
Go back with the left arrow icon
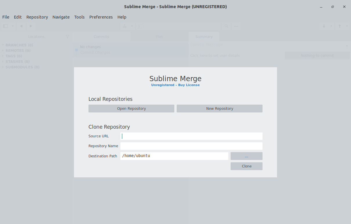click(x=21, y=26)
